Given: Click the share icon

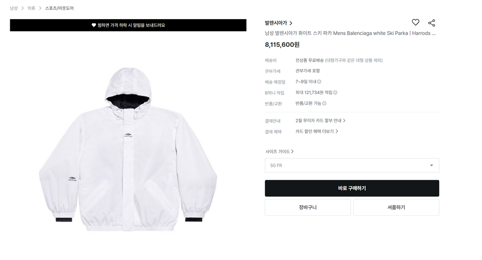Looking at the screenshot, I should [432, 23].
